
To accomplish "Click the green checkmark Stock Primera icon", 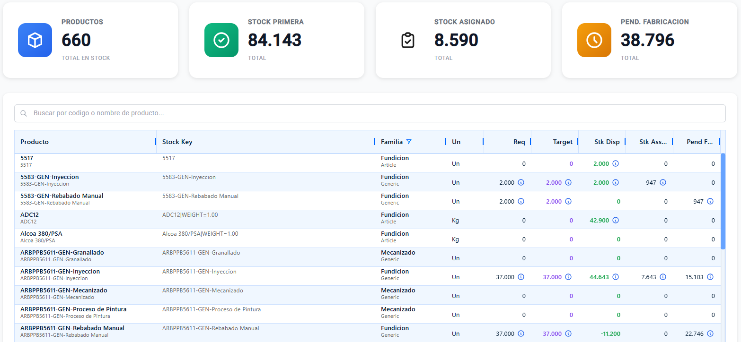I will tap(221, 40).
